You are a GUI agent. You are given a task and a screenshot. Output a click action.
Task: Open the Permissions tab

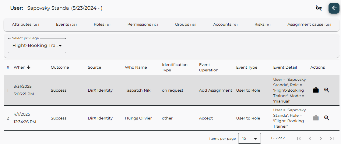click(x=142, y=25)
